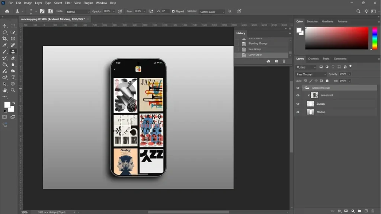Open the Opacity dropdown in options bar
This screenshot has height=214, width=381.
[x=113, y=12]
